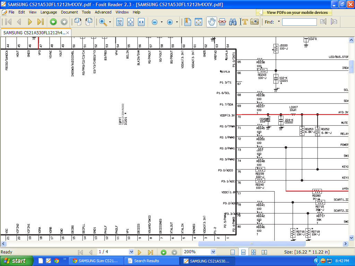Click the minus zoom out button
Image resolution: width=355 pixels, height=266 pixels.
coord(155,22)
